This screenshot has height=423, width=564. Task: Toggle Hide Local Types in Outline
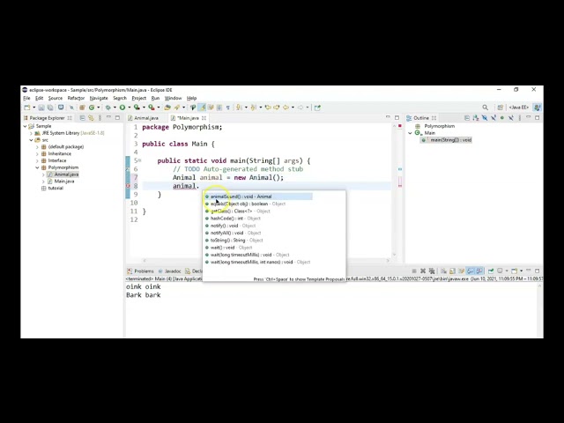click(x=511, y=117)
